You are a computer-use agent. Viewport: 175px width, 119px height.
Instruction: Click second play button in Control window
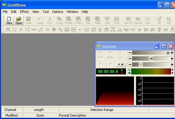110,53
